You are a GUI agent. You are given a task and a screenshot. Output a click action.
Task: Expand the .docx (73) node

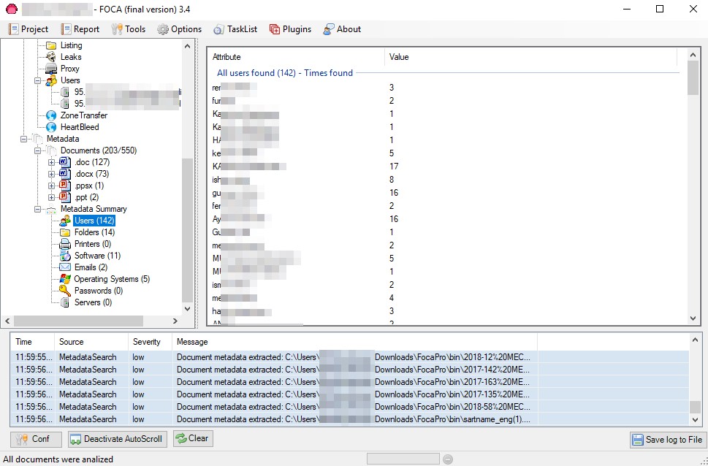click(51, 175)
